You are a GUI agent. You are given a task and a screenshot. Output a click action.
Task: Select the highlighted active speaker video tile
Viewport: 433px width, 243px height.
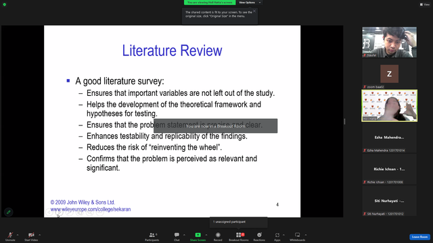point(390,105)
